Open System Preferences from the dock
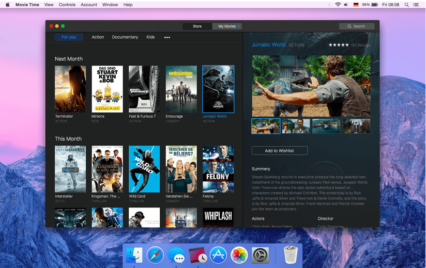 pos(260,255)
